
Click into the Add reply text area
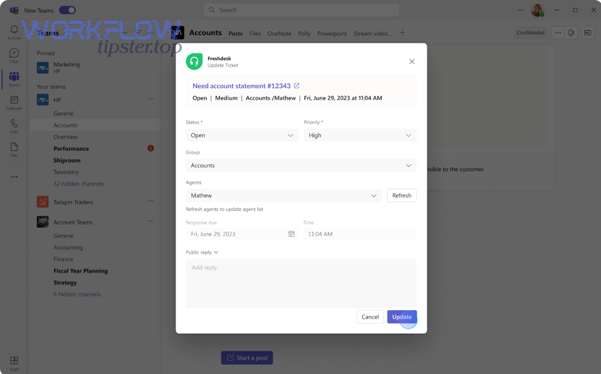coord(300,284)
